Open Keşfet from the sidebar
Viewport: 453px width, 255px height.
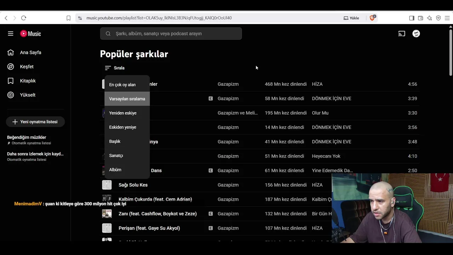(x=27, y=67)
